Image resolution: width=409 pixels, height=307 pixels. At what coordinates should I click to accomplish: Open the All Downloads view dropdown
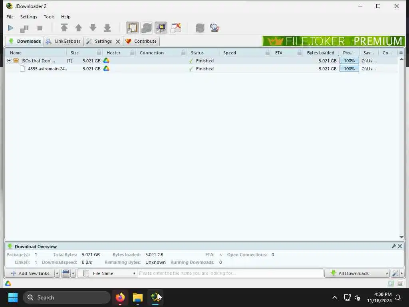click(357, 273)
